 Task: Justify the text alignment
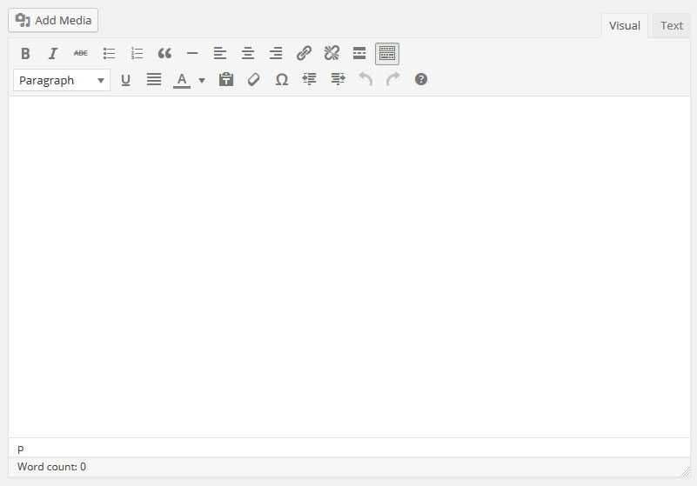point(154,80)
